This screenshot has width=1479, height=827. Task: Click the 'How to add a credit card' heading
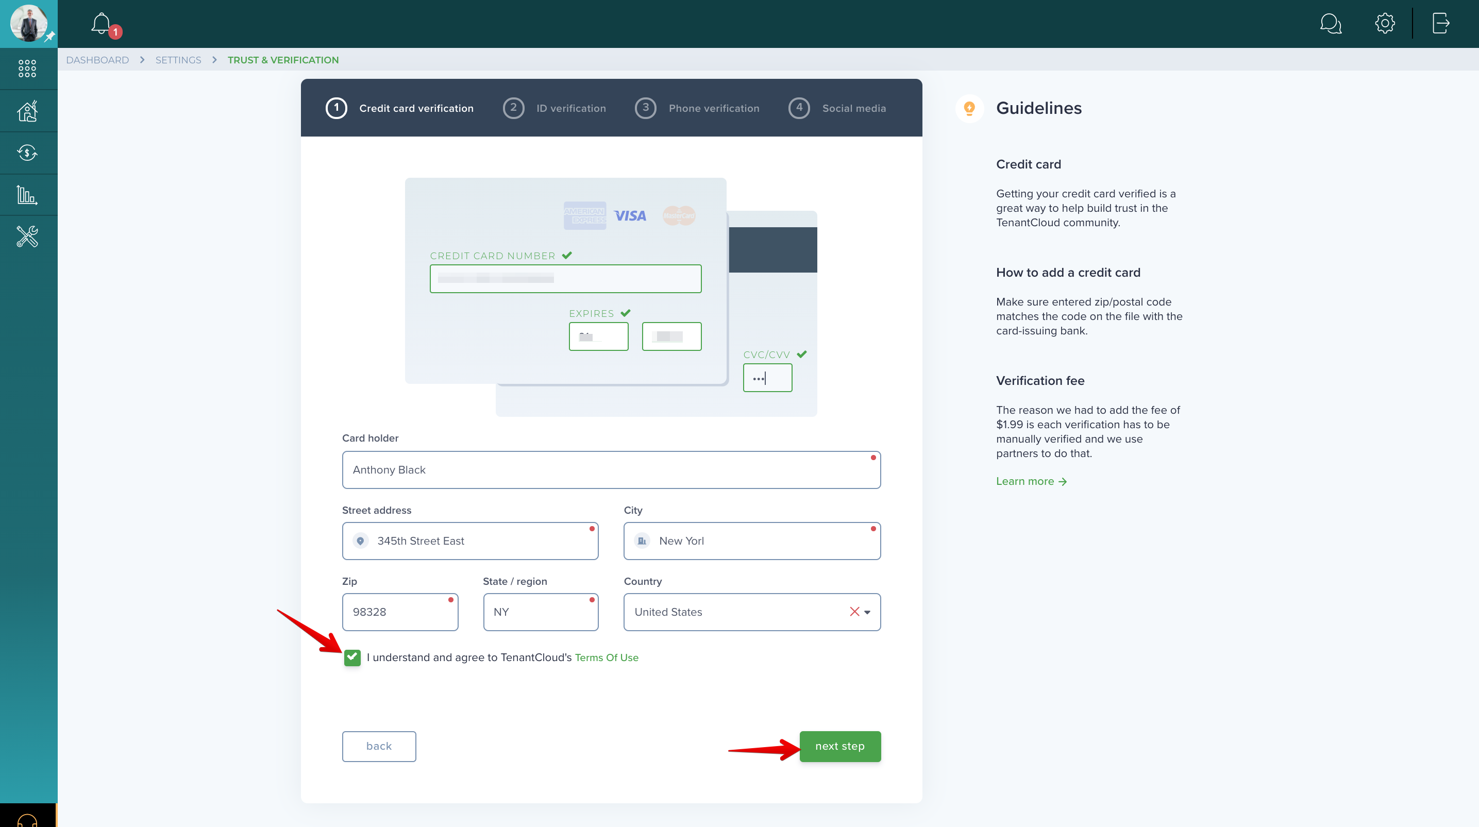pos(1068,273)
